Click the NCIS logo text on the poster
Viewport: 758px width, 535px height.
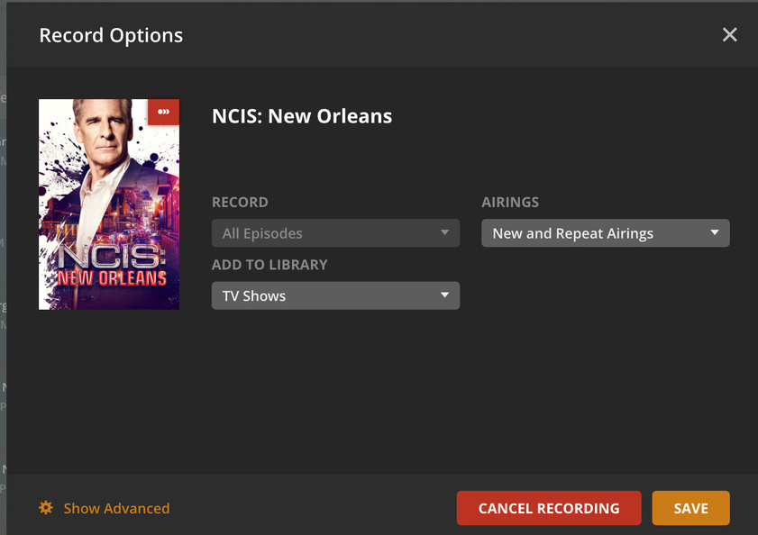click(111, 263)
